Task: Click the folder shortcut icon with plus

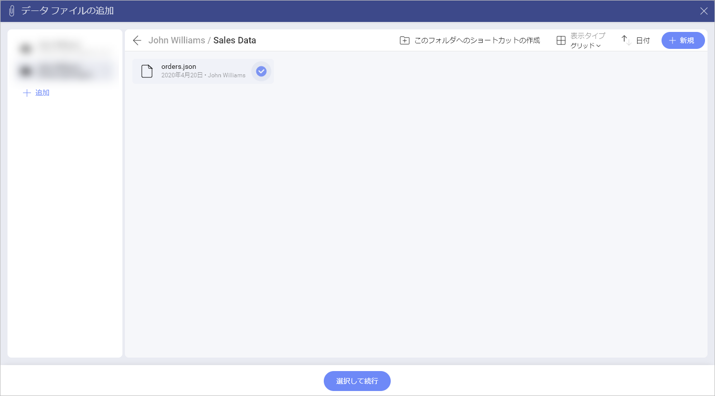Action: tap(405, 40)
